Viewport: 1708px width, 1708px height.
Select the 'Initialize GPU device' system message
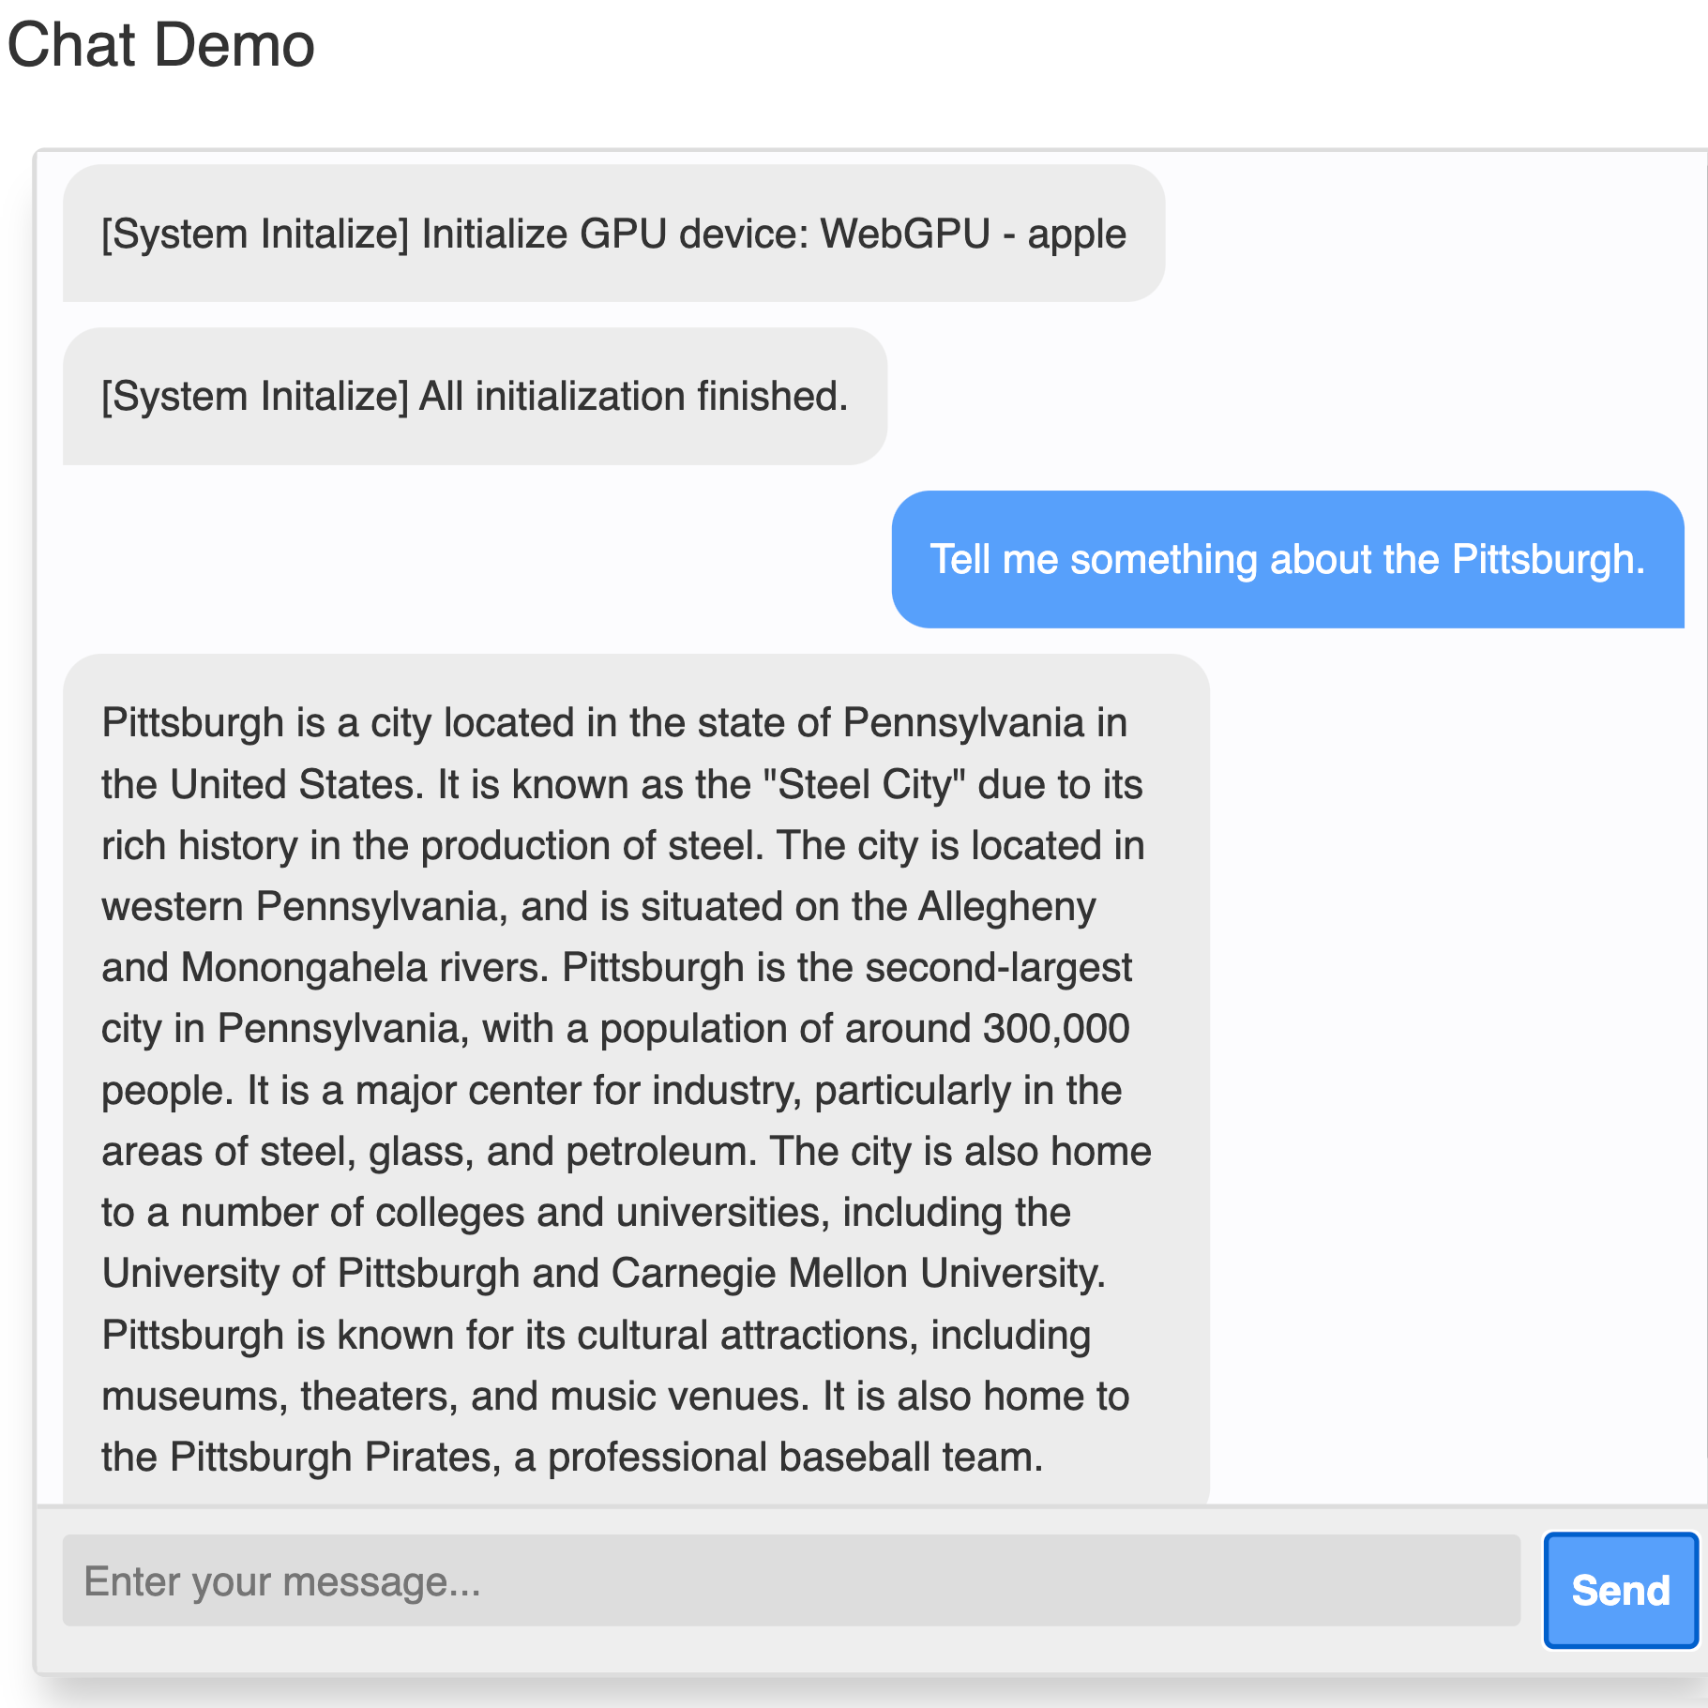tap(613, 234)
